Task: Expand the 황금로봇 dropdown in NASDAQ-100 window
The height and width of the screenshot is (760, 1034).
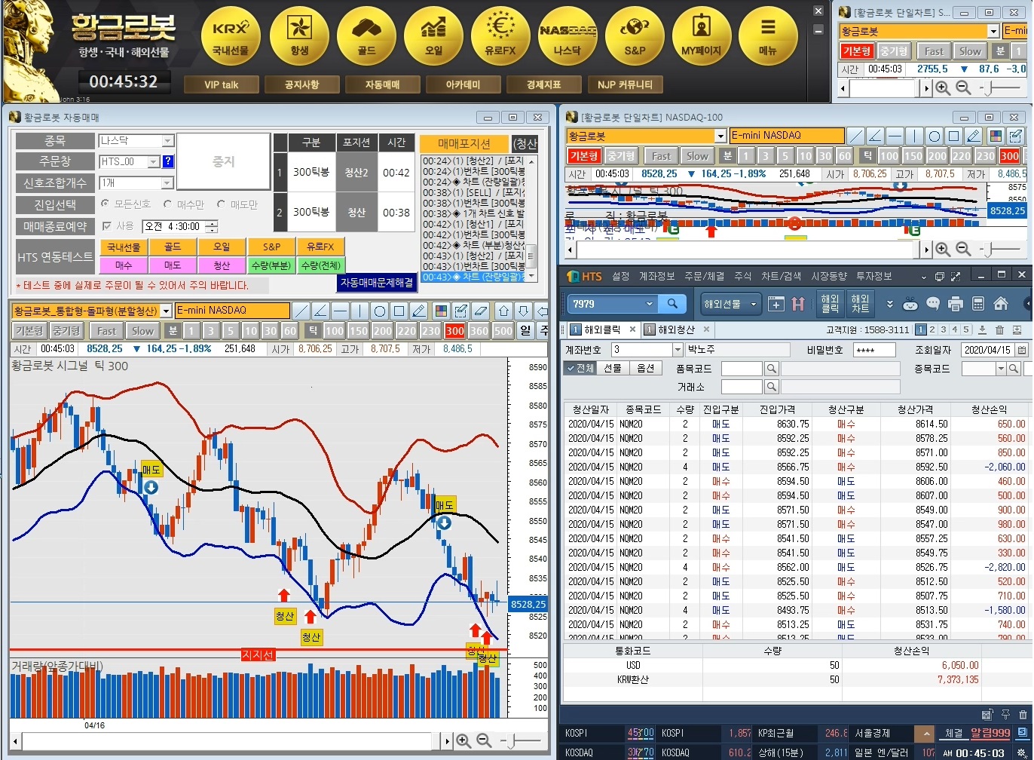Action: pyautogui.click(x=720, y=136)
